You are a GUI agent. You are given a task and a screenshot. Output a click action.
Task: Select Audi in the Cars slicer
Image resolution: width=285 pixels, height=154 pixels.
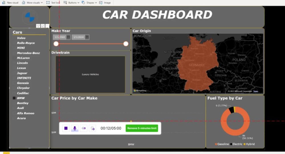pyautogui.click(x=20, y=108)
